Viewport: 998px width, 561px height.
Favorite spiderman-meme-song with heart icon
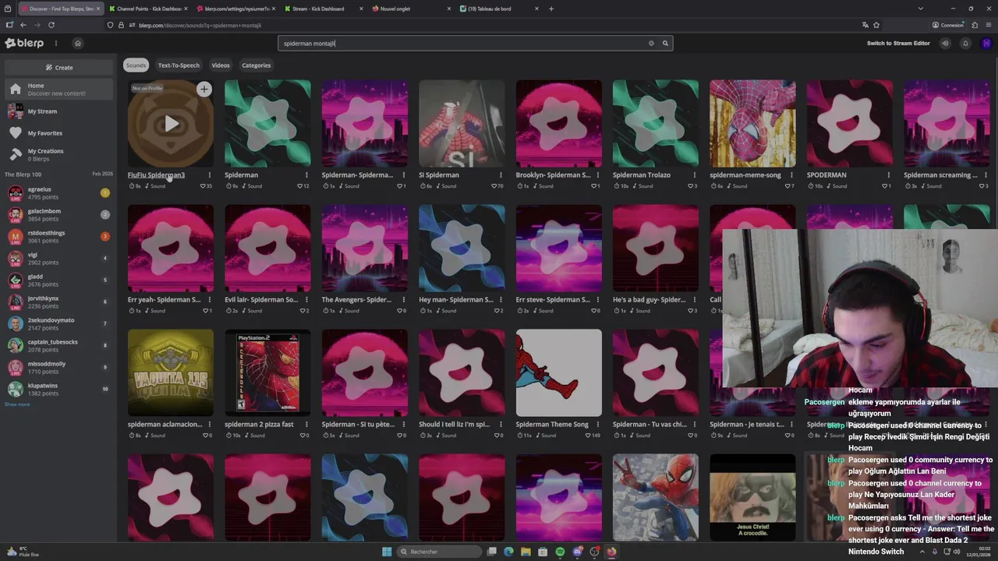(787, 186)
